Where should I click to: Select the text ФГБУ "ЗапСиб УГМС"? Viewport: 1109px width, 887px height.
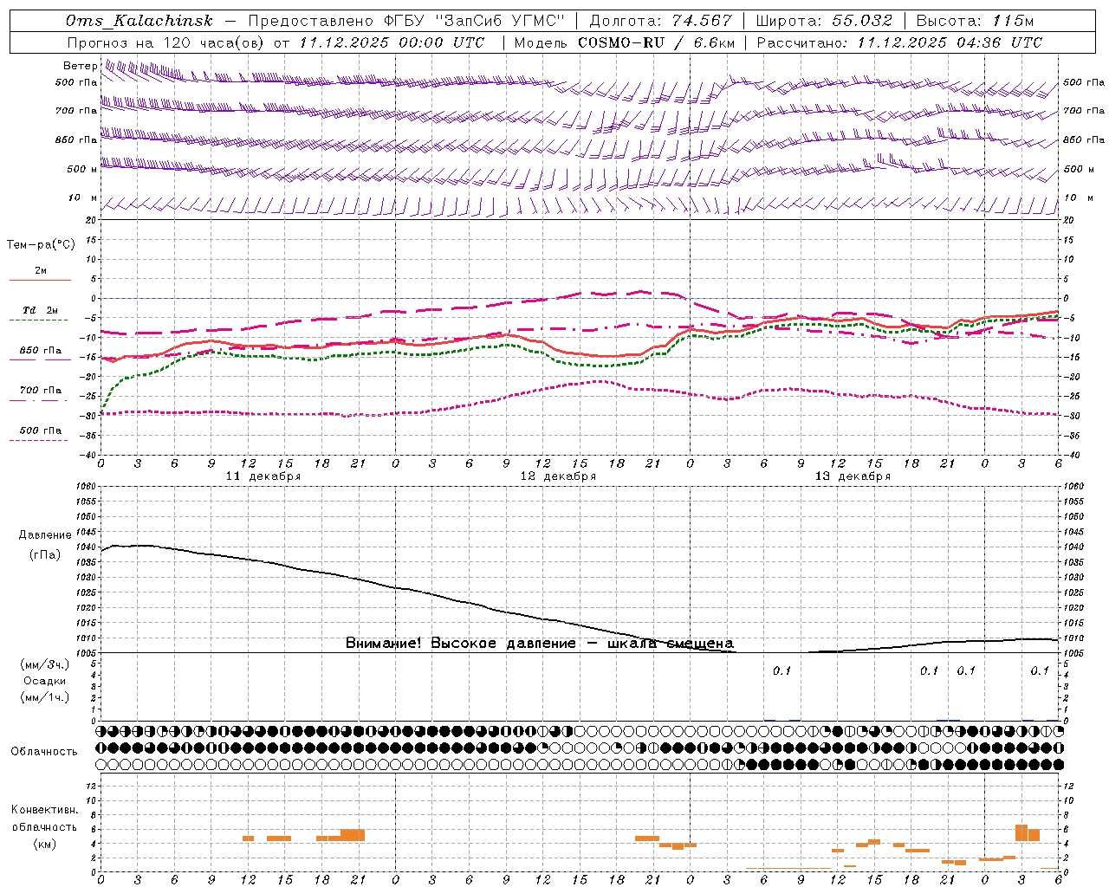[473, 21]
